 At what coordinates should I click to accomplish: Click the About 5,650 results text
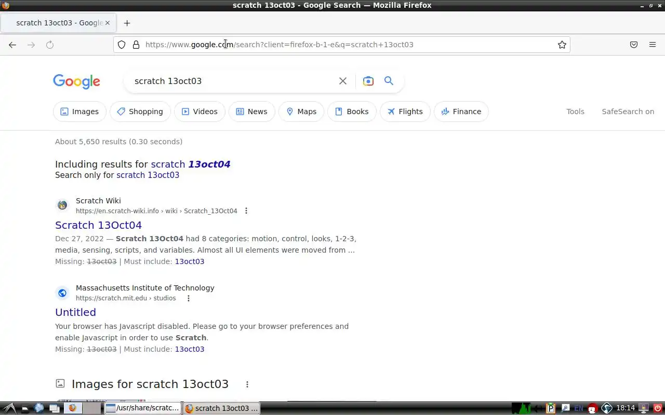pos(118,142)
